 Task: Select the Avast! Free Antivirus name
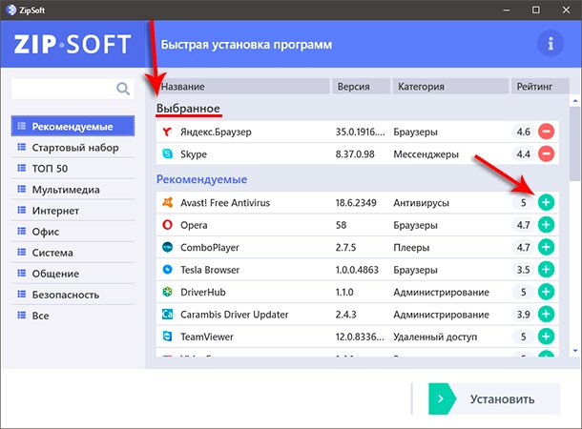pos(225,203)
